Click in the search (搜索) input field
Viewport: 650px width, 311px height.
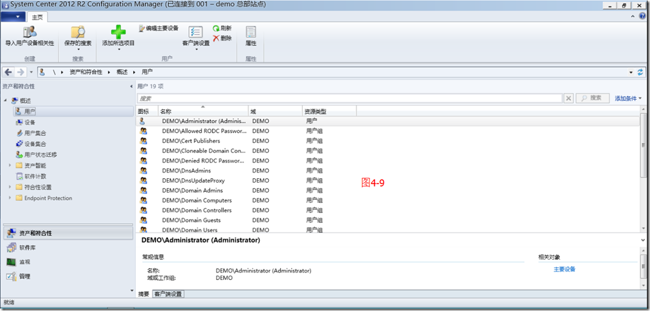tap(350, 98)
